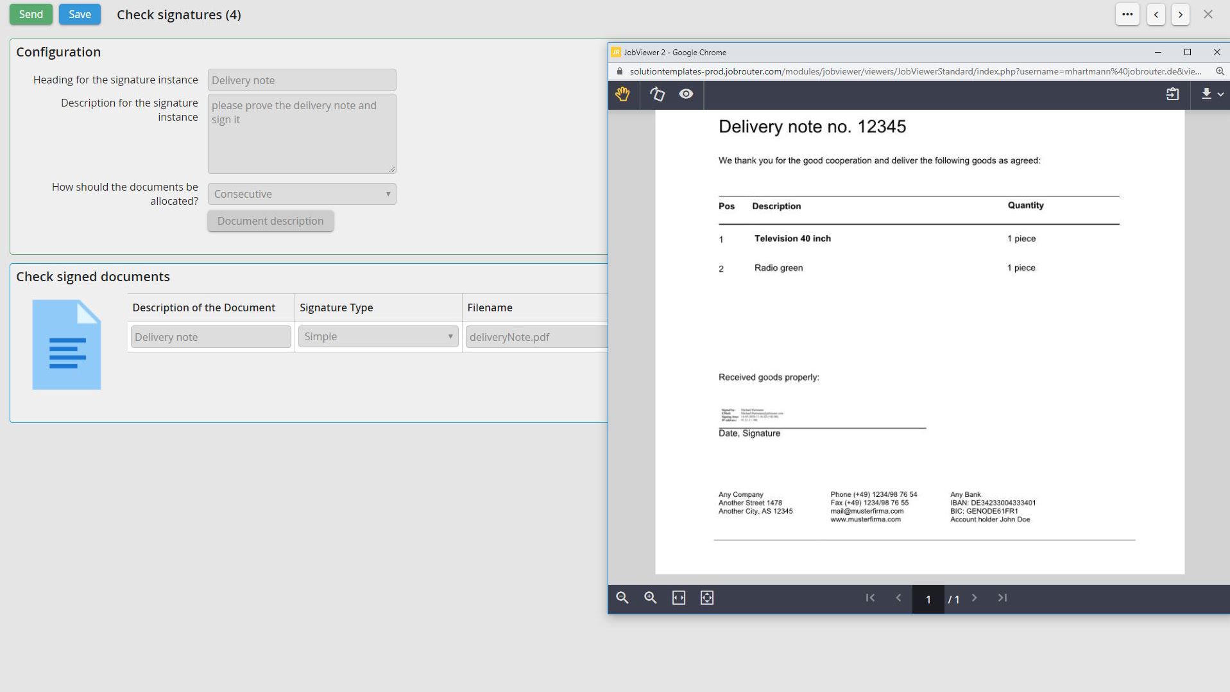
Task: Click the export document icon in viewer toolbar
Action: pos(1172,94)
